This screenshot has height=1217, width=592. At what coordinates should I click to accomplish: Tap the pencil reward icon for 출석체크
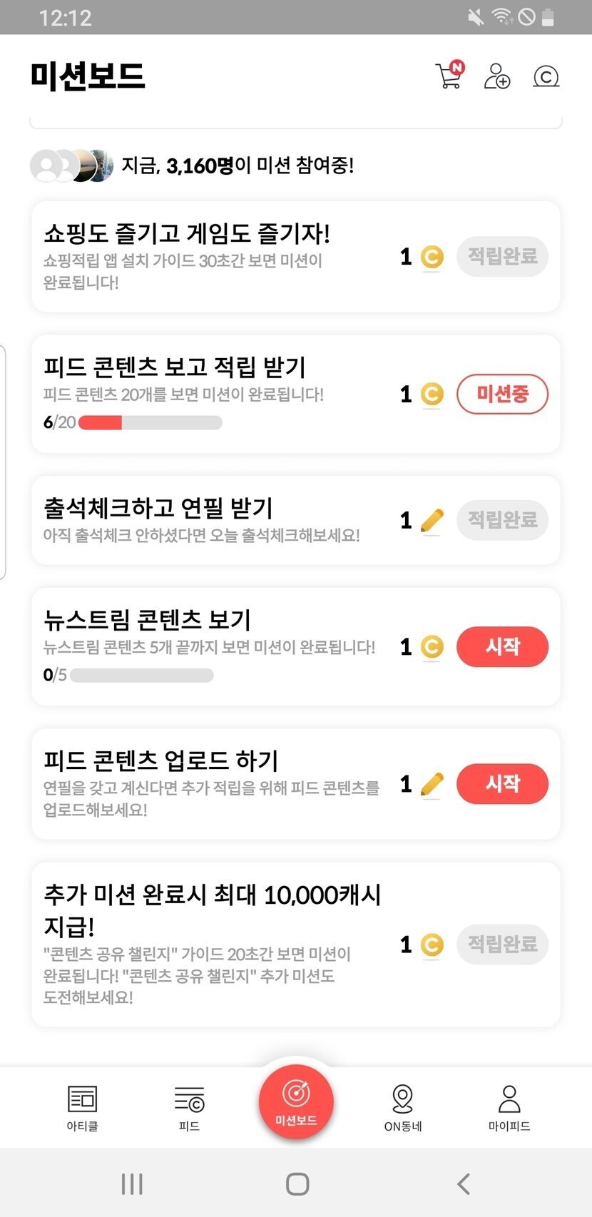coord(432,521)
